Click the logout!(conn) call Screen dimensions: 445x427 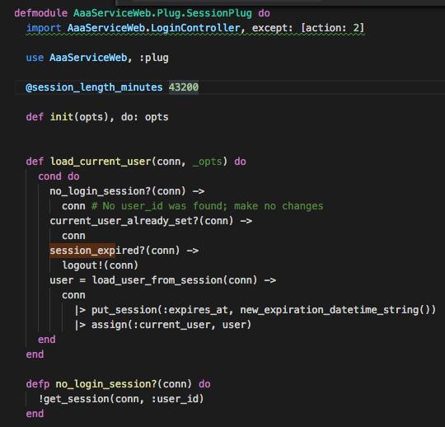(x=101, y=265)
